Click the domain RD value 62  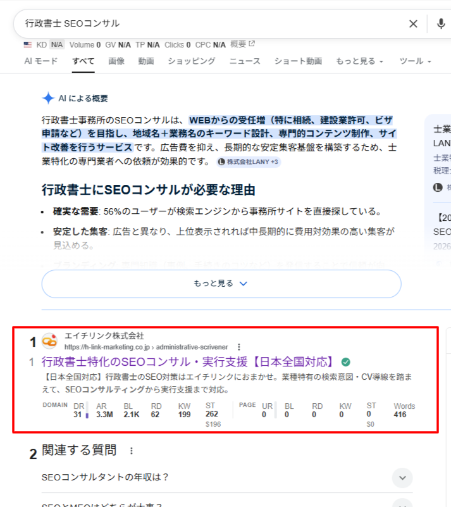155,415
